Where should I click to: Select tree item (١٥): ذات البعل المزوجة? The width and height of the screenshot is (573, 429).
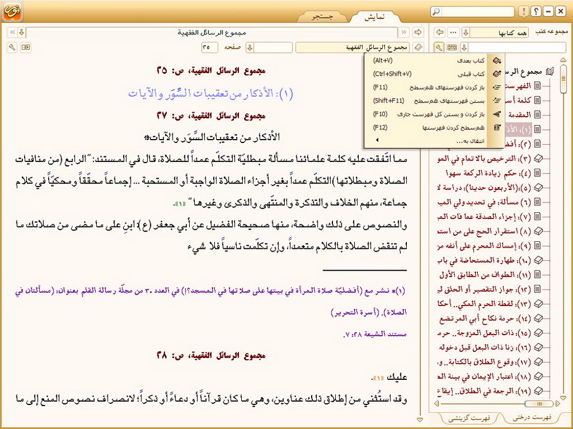coord(484,333)
